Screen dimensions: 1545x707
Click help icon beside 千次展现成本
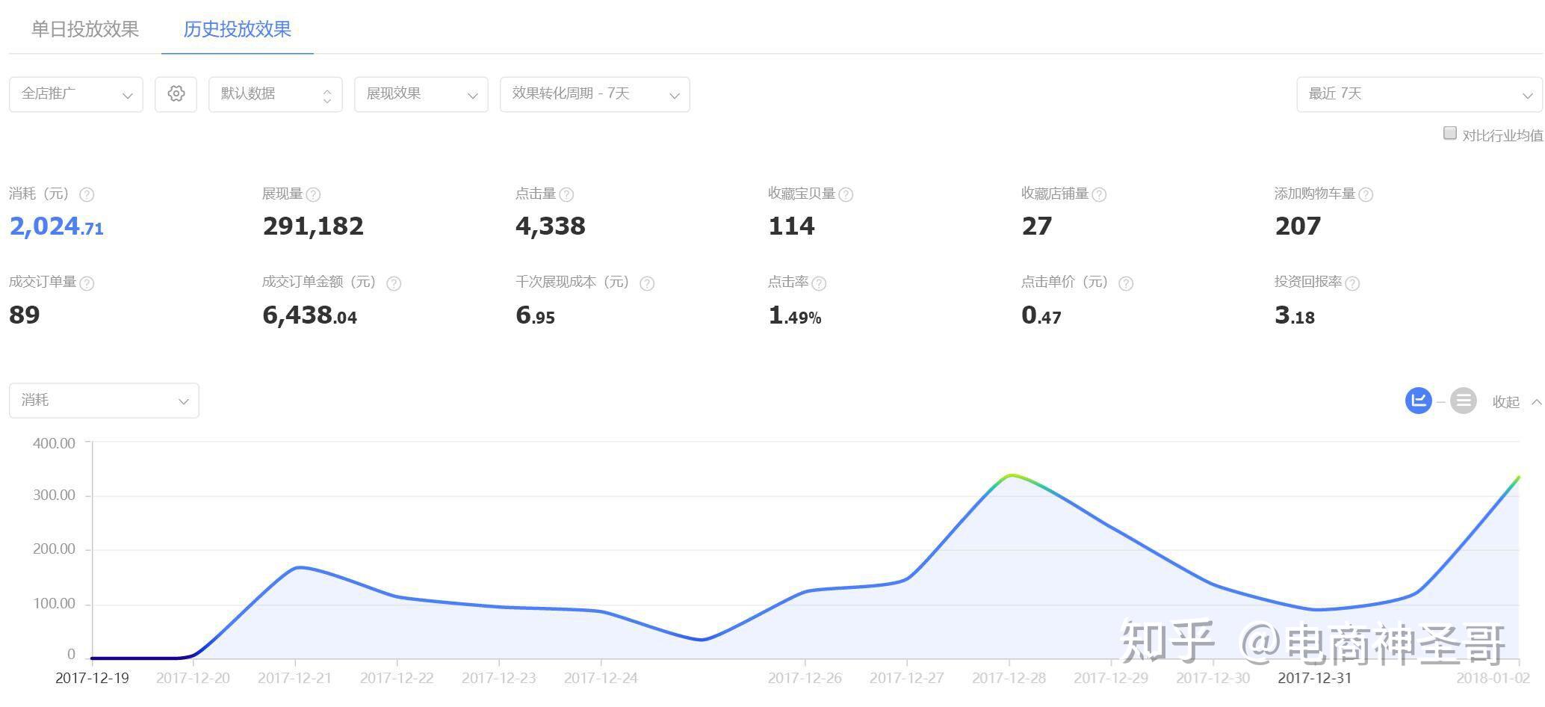[x=647, y=284]
